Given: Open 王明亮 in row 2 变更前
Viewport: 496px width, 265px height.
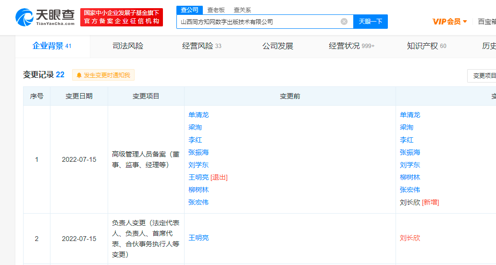Looking at the screenshot, I should coord(198,238).
